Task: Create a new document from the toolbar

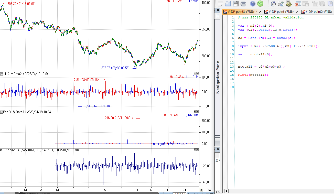Action: pos(220,4)
